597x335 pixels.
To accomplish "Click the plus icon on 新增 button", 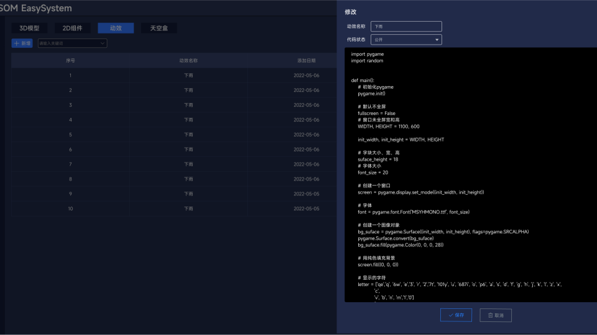I will [16, 43].
